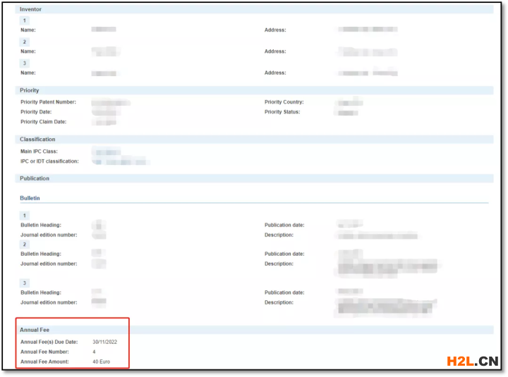Collapse the Priority section header
This screenshot has width=508, height=377.
point(30,90)
